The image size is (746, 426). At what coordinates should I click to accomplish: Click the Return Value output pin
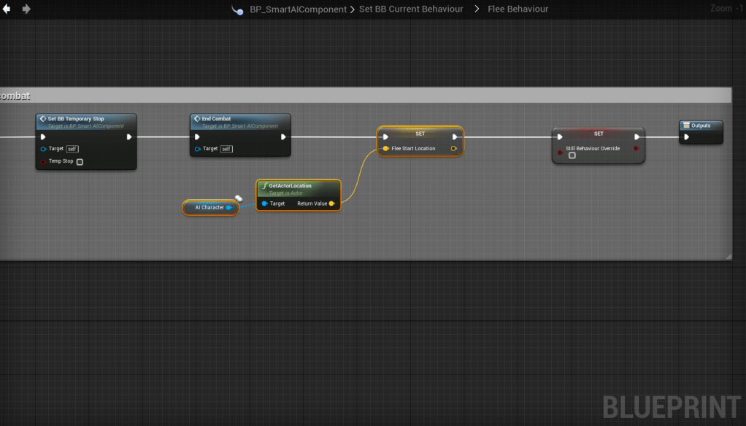click(331, 204)
